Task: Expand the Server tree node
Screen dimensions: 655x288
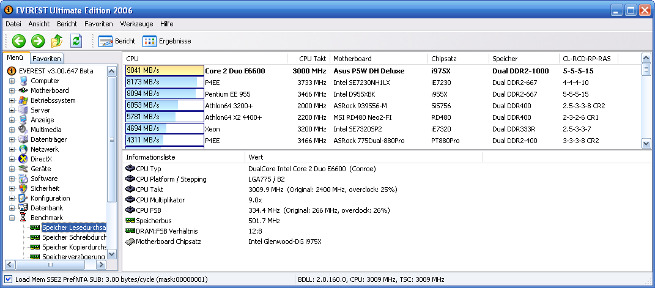Action: 12,110
